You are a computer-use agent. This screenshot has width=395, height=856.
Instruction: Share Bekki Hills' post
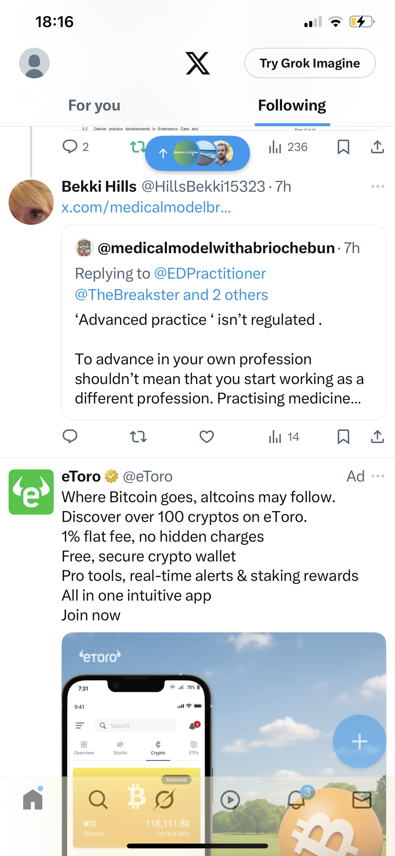(x=377, y=437)
